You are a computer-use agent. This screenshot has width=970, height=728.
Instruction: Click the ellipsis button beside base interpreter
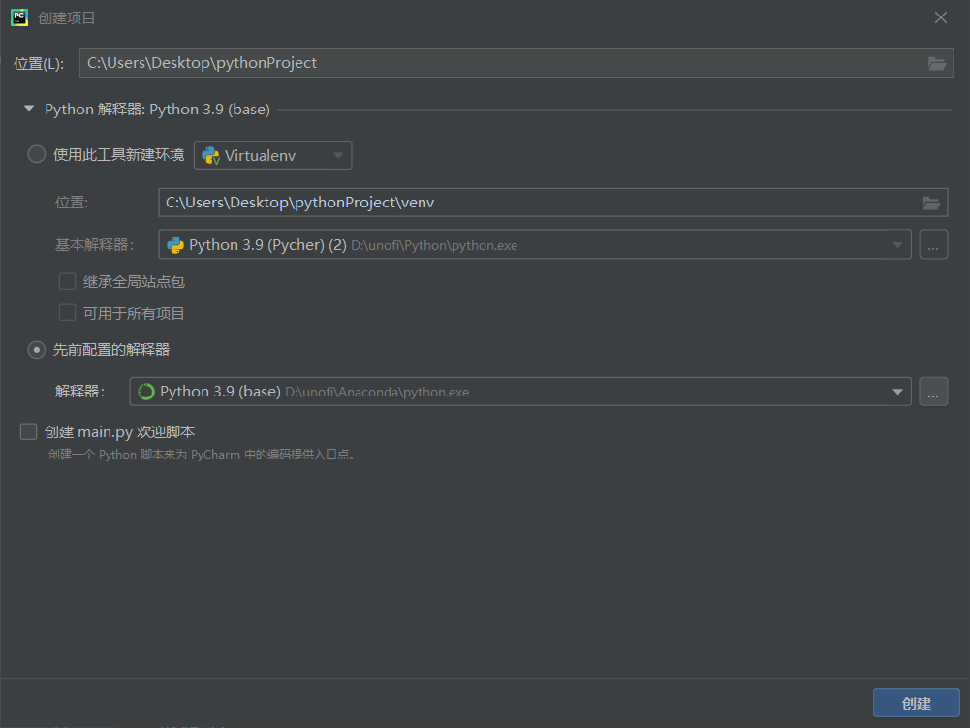tap(933, 244)
